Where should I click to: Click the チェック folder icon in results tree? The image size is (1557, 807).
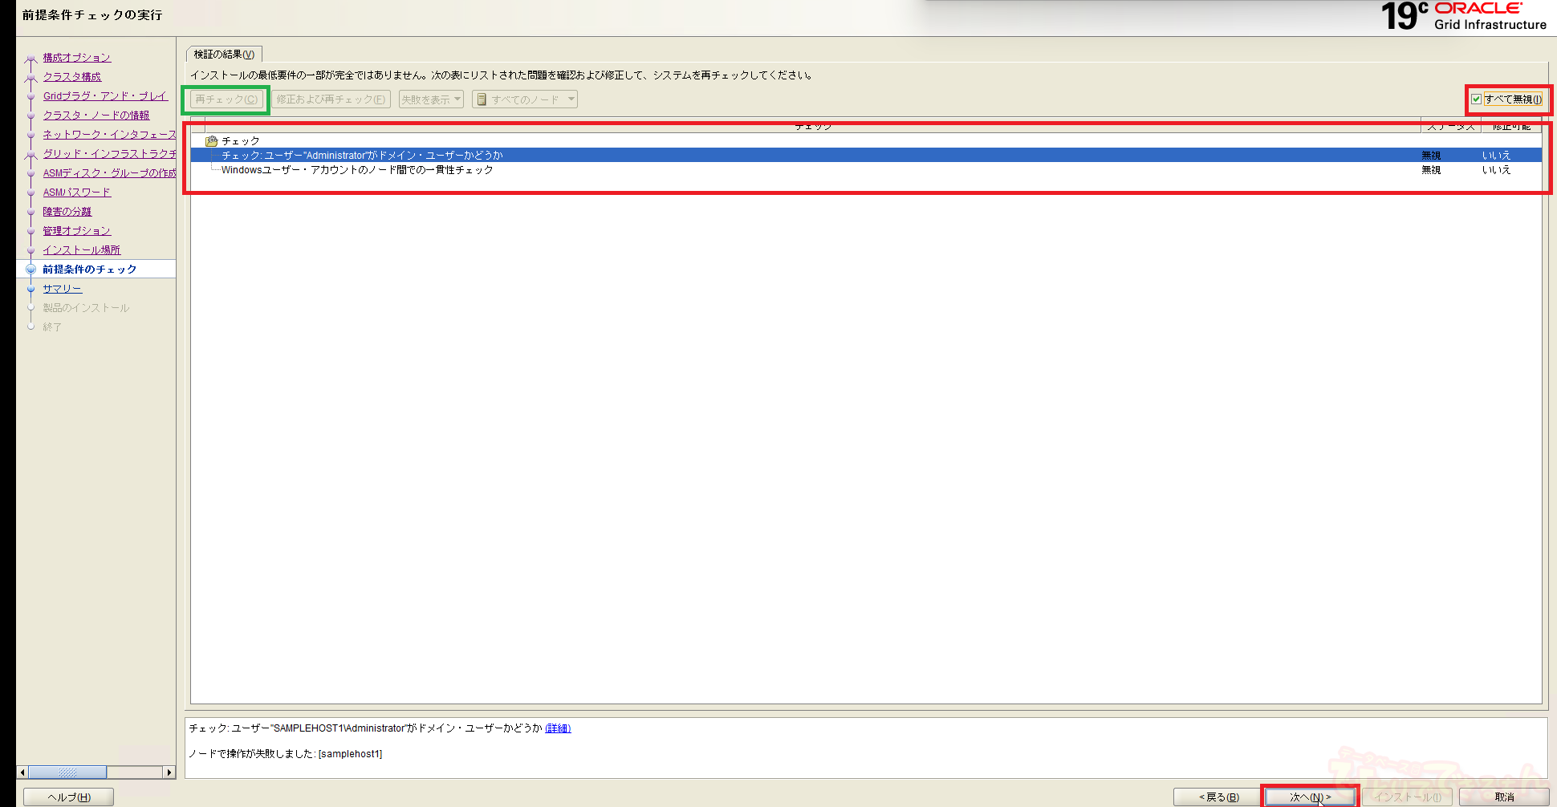coord(212,141)
